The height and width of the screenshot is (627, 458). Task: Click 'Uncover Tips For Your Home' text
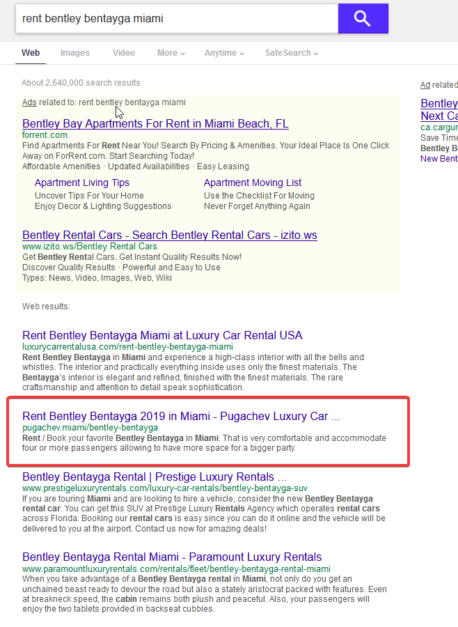(x=89, y=196)
